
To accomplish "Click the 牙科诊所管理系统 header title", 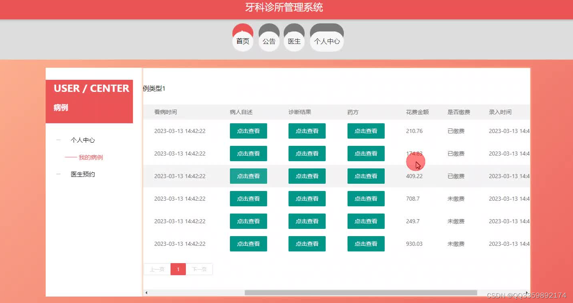I will point(284,7).
